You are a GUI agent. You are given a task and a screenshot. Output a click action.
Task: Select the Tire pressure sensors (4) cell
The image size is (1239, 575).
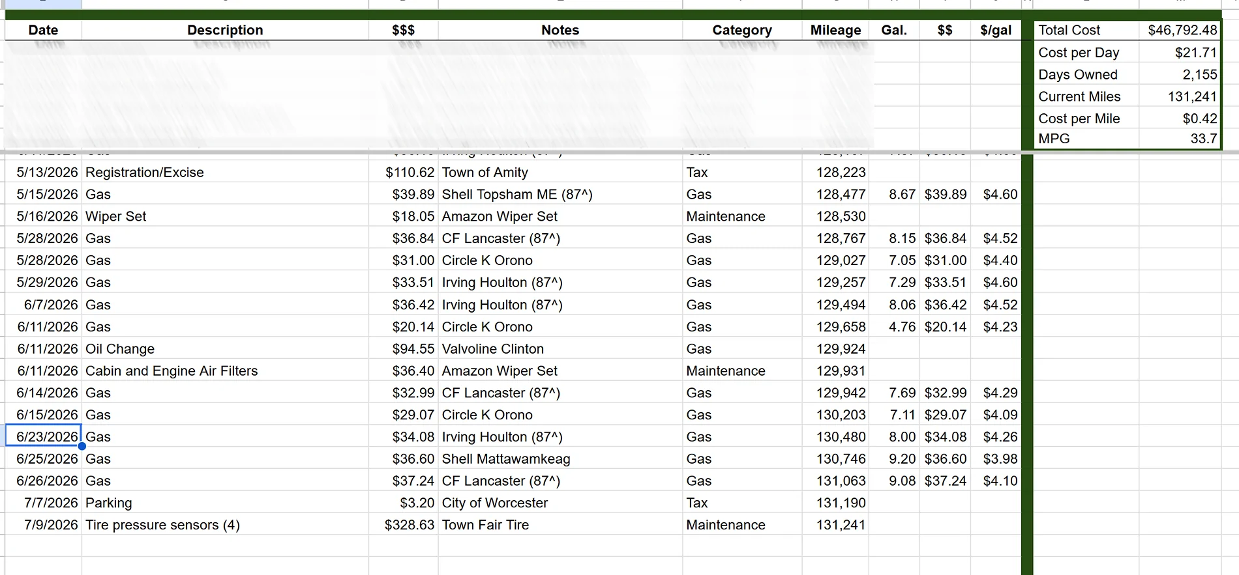225,525
